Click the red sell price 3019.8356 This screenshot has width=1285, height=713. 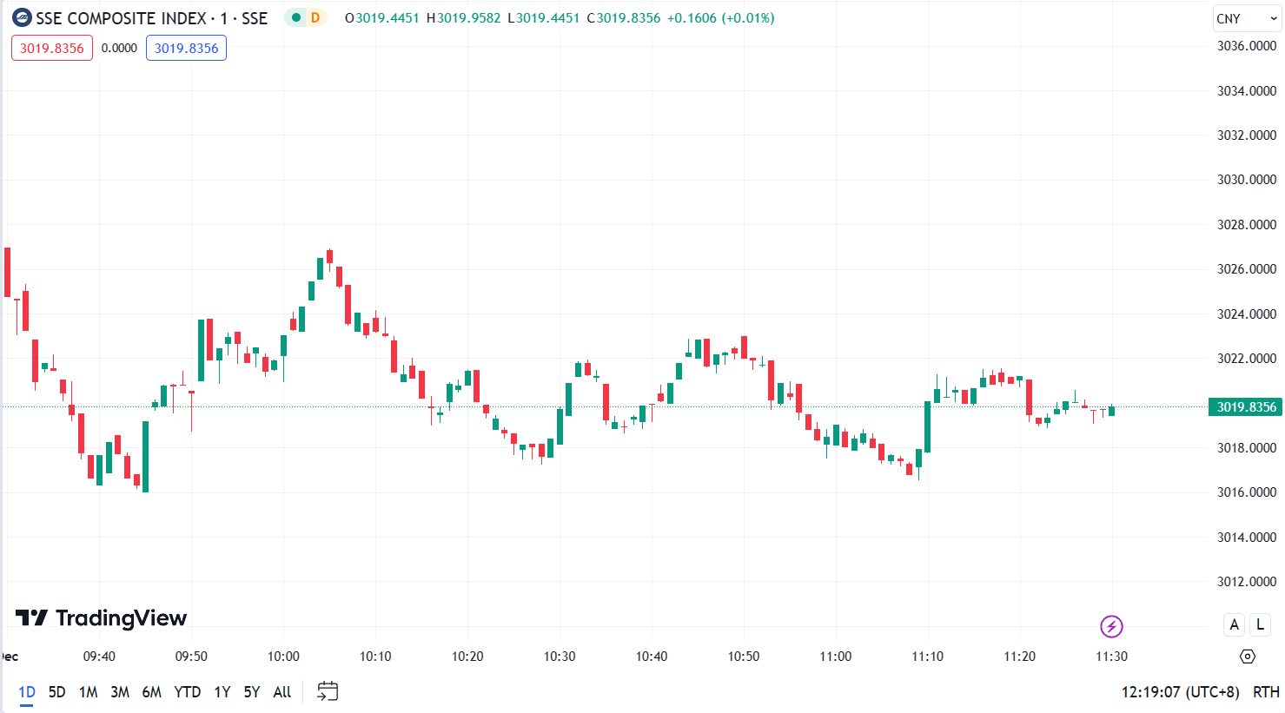pos(52,49)
